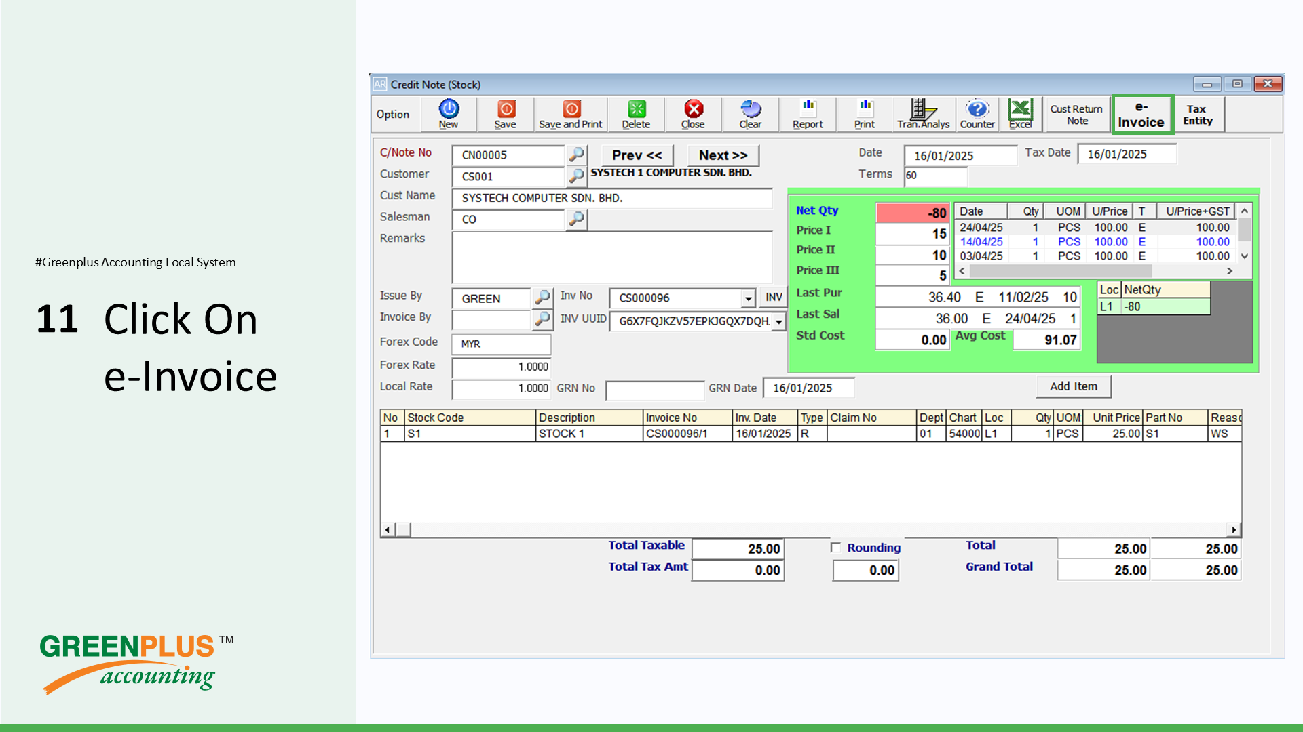Click the e-Invoice button

pyautogui.click(x=1142, y=115)
